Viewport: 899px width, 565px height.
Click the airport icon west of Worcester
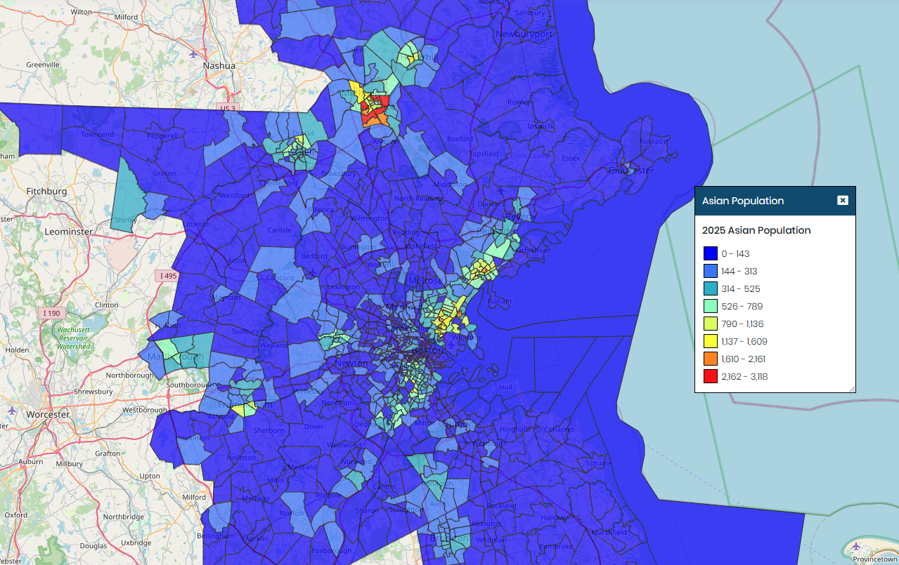pyautogui.click(x=11, y=409)
